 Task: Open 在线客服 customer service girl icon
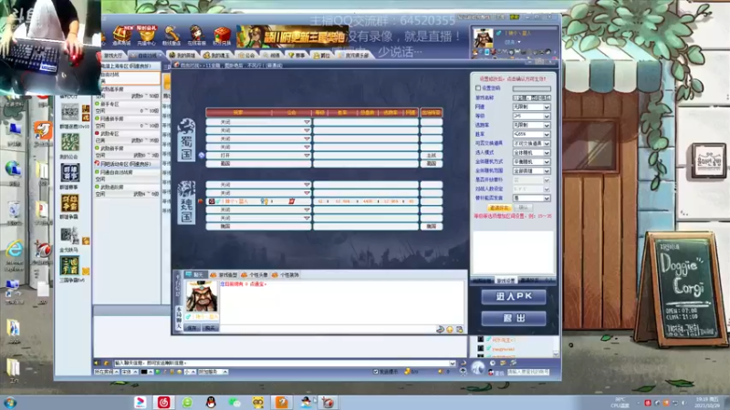coord(196,36)
